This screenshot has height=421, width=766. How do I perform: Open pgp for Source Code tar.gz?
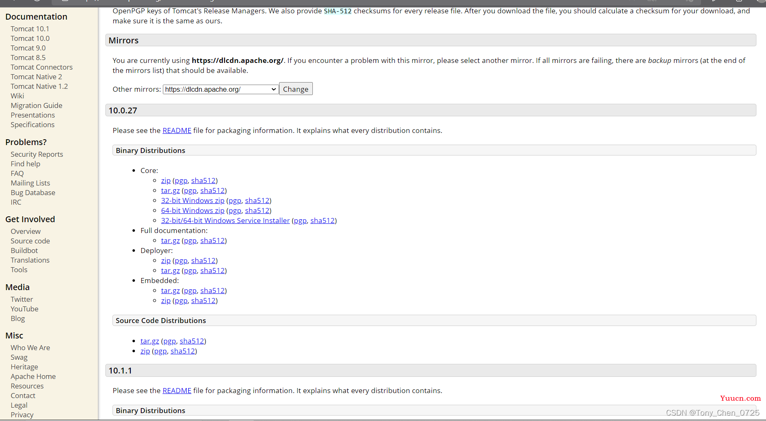coord(170,341)
